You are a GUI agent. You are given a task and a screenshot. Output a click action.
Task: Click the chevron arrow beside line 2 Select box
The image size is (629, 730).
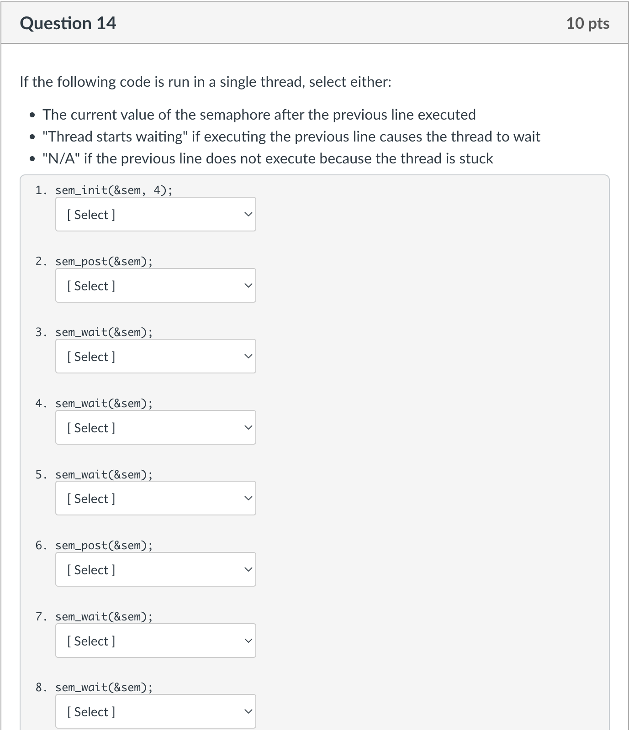[248, 285]
